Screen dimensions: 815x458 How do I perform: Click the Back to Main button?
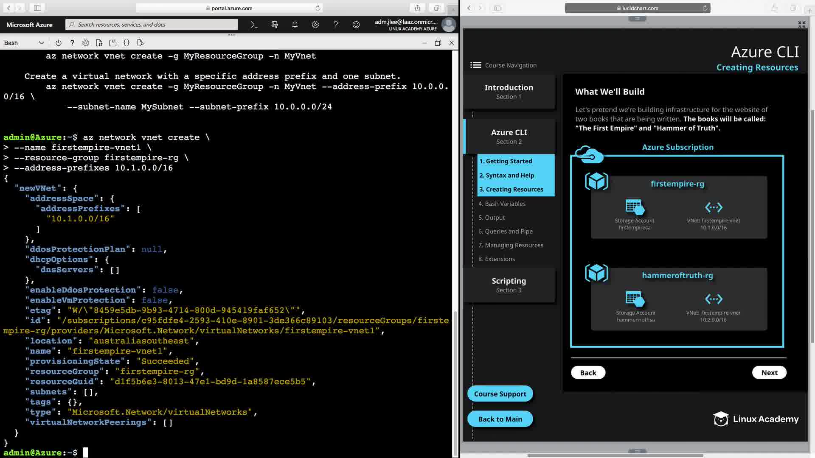[x=500, y=419]
